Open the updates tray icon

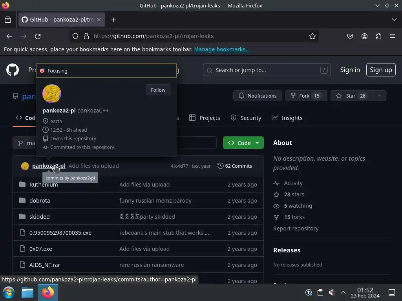coord(309,292)
